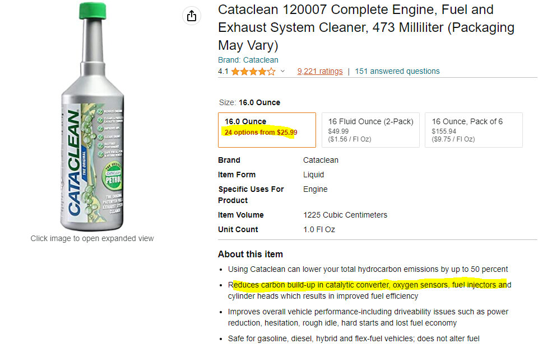552x344 pixels.
Task: Click the orange star rating icons
Action: coord(253,72)
